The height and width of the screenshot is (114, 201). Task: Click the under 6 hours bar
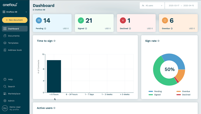[x=54, y=76]
